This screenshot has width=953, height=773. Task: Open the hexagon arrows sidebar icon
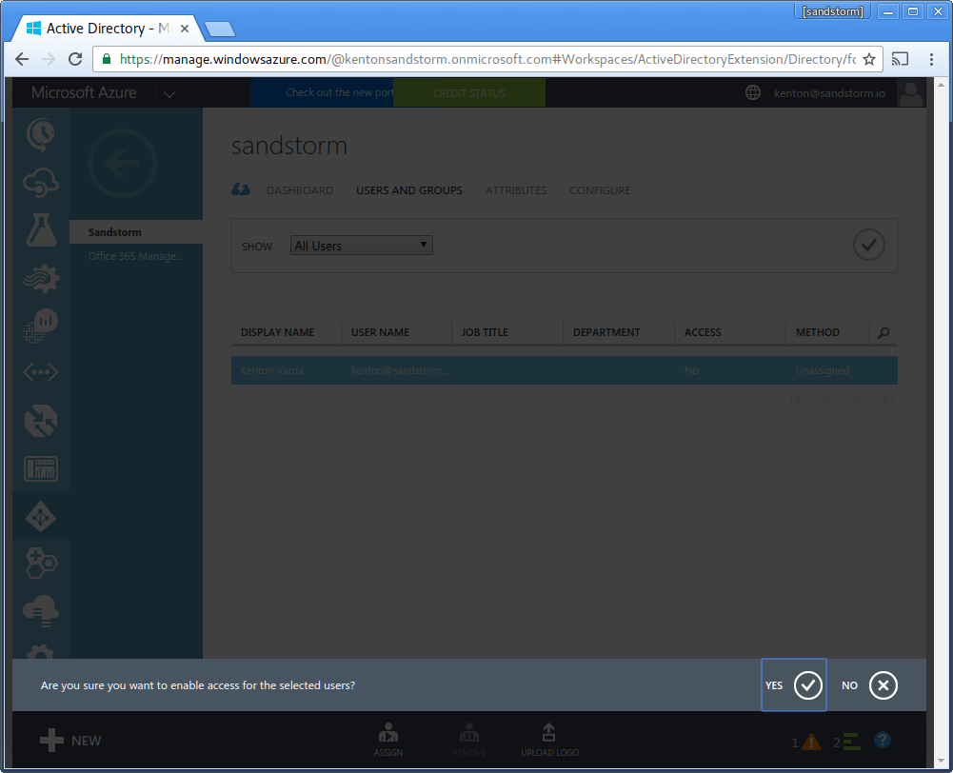[41, 421]
